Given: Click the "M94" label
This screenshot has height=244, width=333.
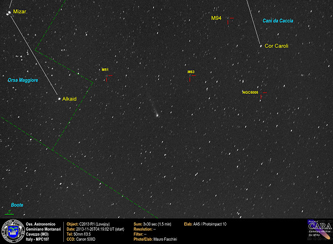Looking at the screenshot, I should click(216, 18).
